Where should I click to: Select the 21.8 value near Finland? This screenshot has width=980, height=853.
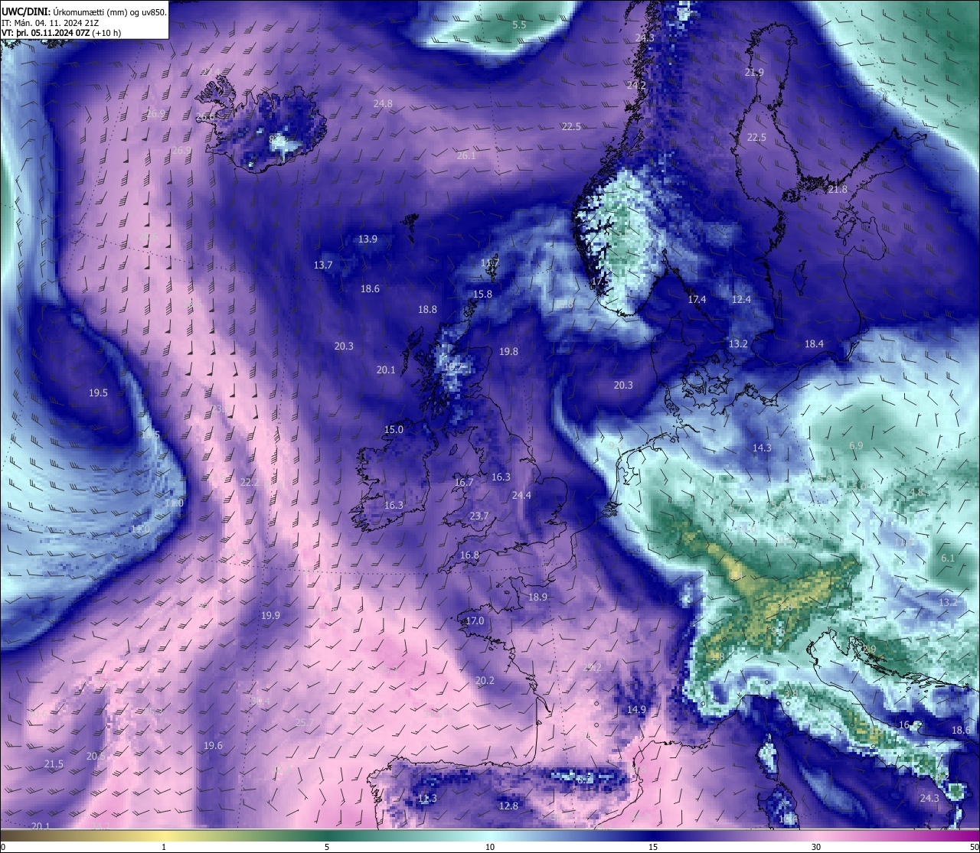click(x=838, y=190)
